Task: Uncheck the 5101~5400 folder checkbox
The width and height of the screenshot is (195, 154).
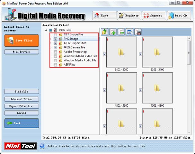Action: [x=140, y=54]
